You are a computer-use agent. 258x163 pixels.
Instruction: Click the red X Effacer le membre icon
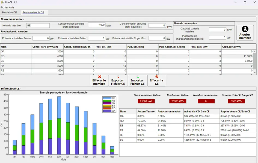click(x=99, y=77)
